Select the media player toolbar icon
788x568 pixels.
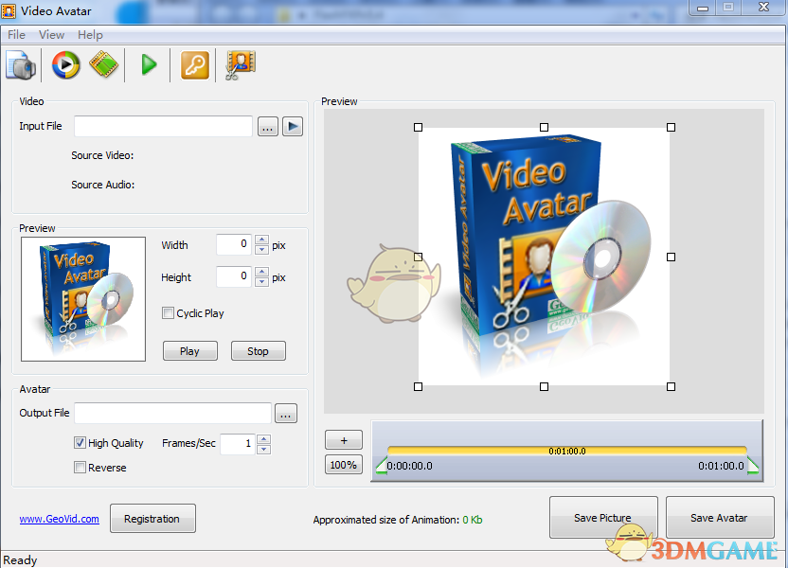(x=64, y=64)
